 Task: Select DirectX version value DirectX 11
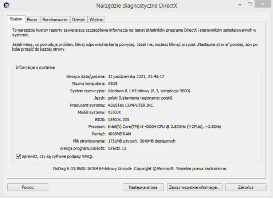point(117,148)
